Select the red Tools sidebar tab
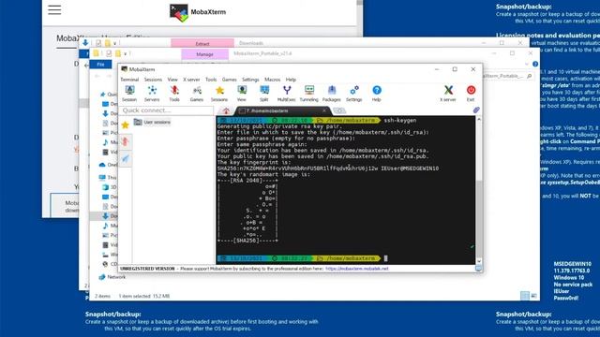Viewport: 600px width, 337px height. (x=125, y=141)
